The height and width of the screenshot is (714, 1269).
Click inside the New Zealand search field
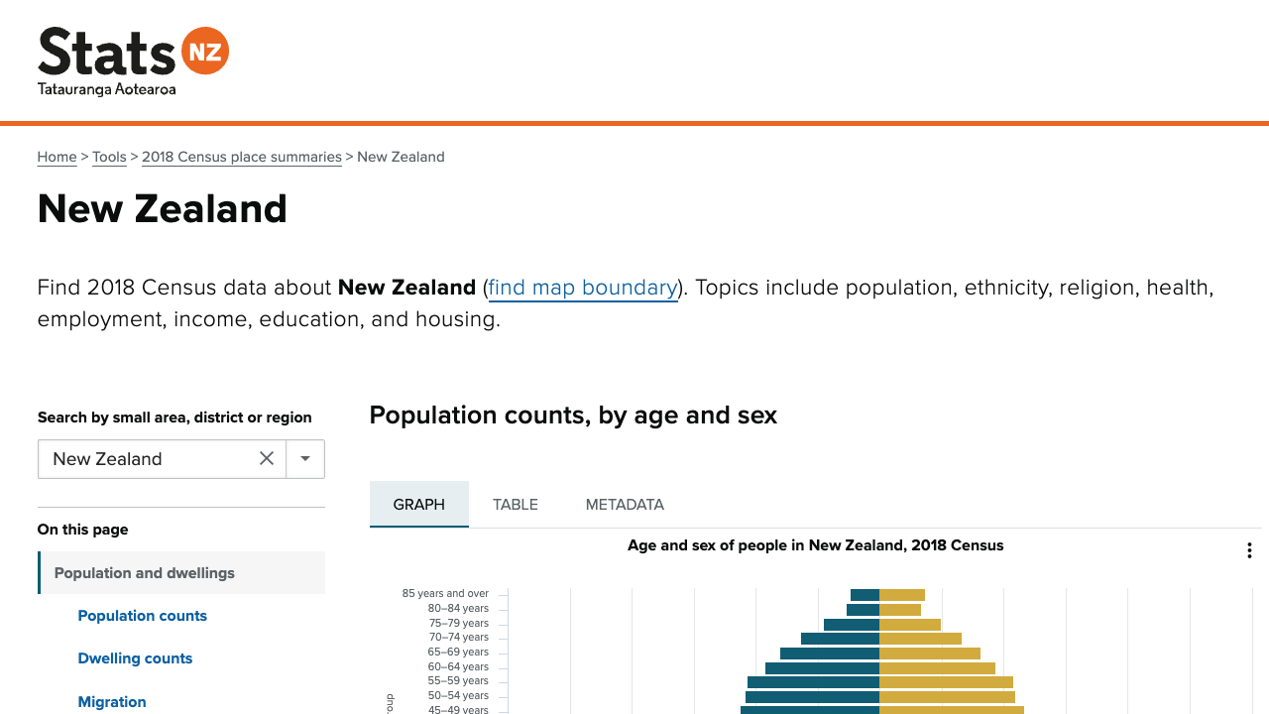[x=149, y=458]
